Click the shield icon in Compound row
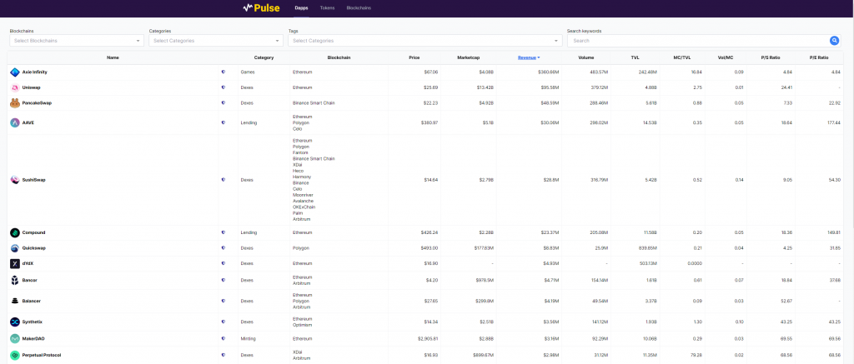 coord(224,232)
